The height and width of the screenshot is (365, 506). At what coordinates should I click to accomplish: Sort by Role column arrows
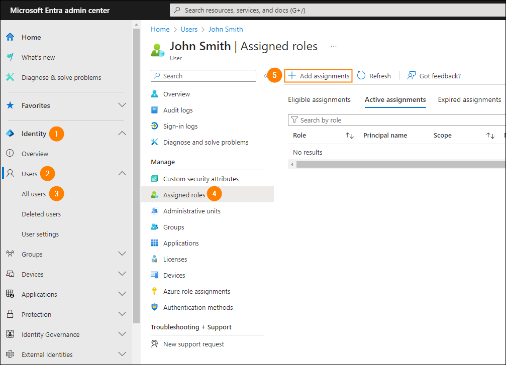tap(350, 136)
